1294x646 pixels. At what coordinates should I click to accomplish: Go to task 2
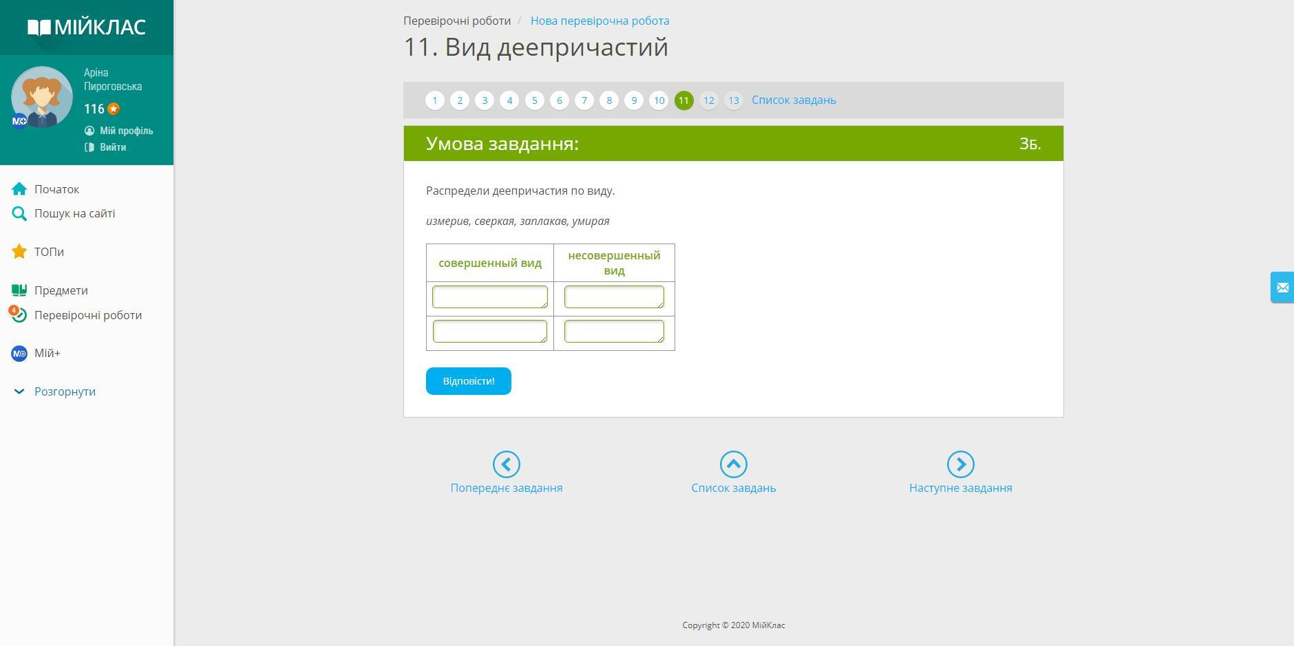[x=460, y=100]
